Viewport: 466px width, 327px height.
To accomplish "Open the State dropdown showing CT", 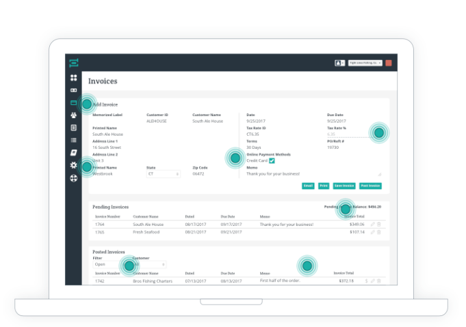I will 163,174.
